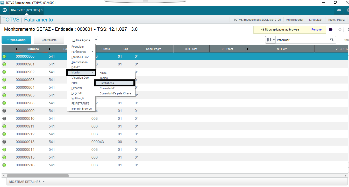Open the Monitor submenu

click(x=81, y=73)
